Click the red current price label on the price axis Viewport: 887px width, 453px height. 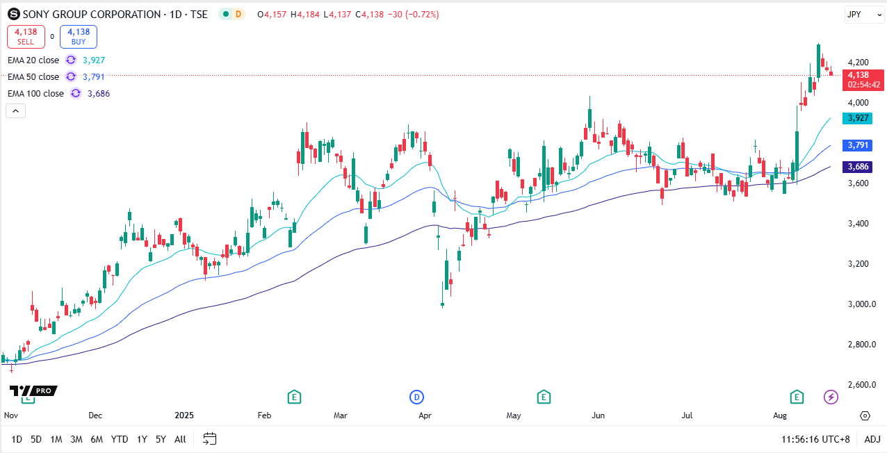(x=863, y=79)
